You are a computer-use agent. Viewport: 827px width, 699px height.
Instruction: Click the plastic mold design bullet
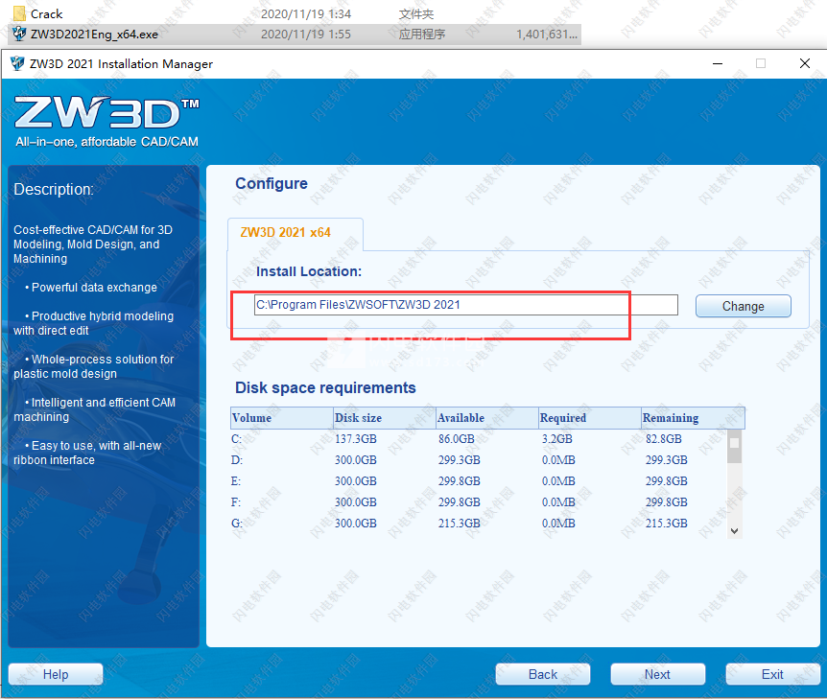94,366
